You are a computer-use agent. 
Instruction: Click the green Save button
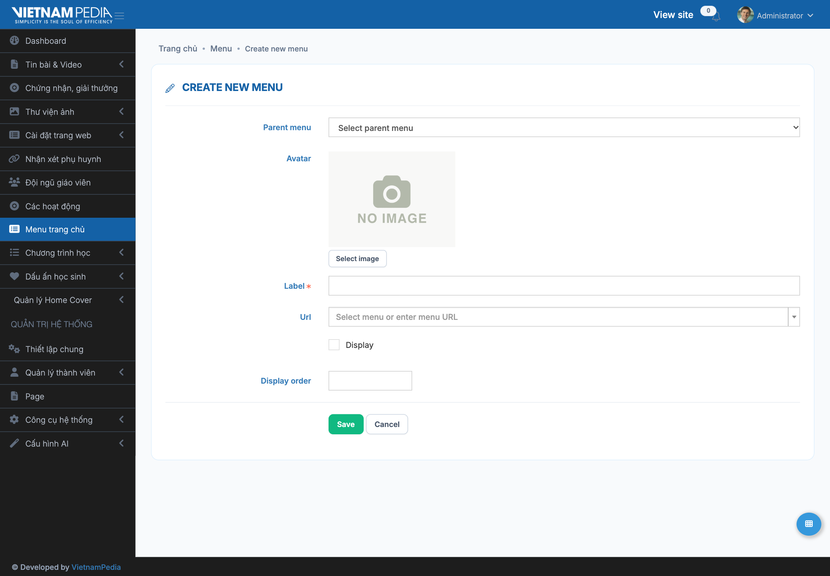[x=346, y=424]
